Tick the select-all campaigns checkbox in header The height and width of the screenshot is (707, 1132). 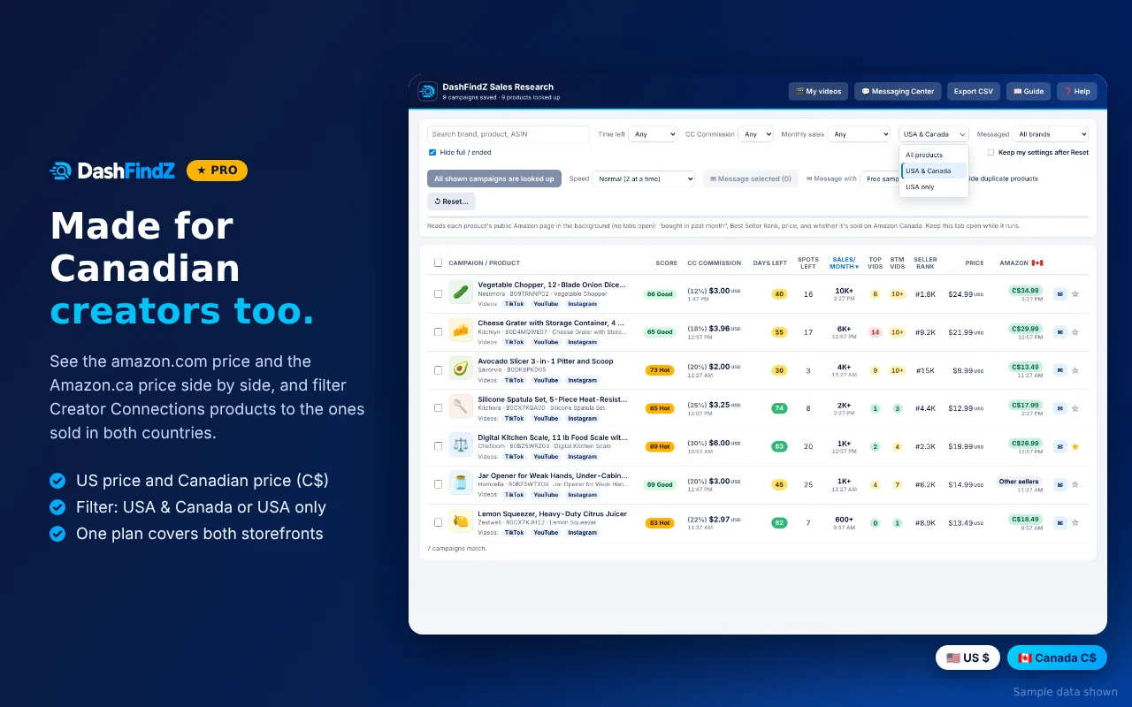[438, 262]
